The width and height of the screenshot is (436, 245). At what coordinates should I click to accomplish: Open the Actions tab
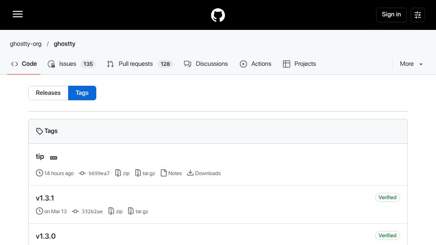click(x=256, y=64)
